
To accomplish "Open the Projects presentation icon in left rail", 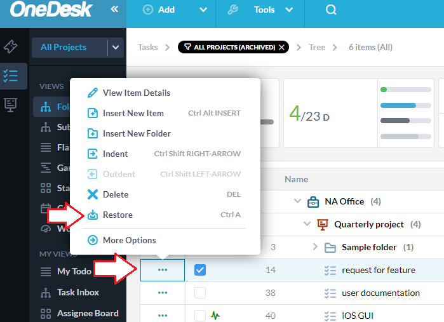I will [x=10, y=104].
